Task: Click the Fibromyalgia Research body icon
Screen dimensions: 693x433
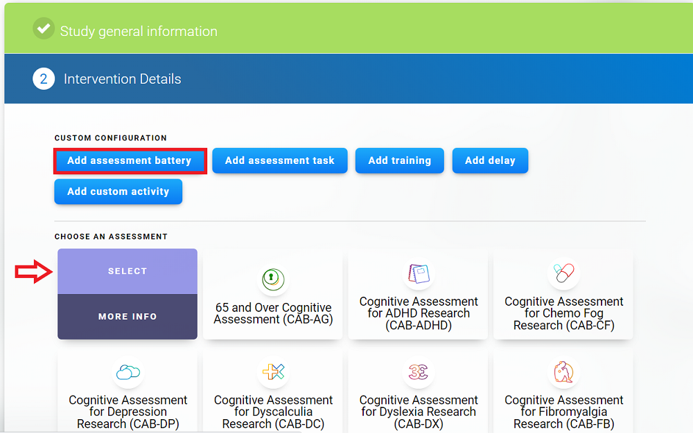Action: (563, 373)
